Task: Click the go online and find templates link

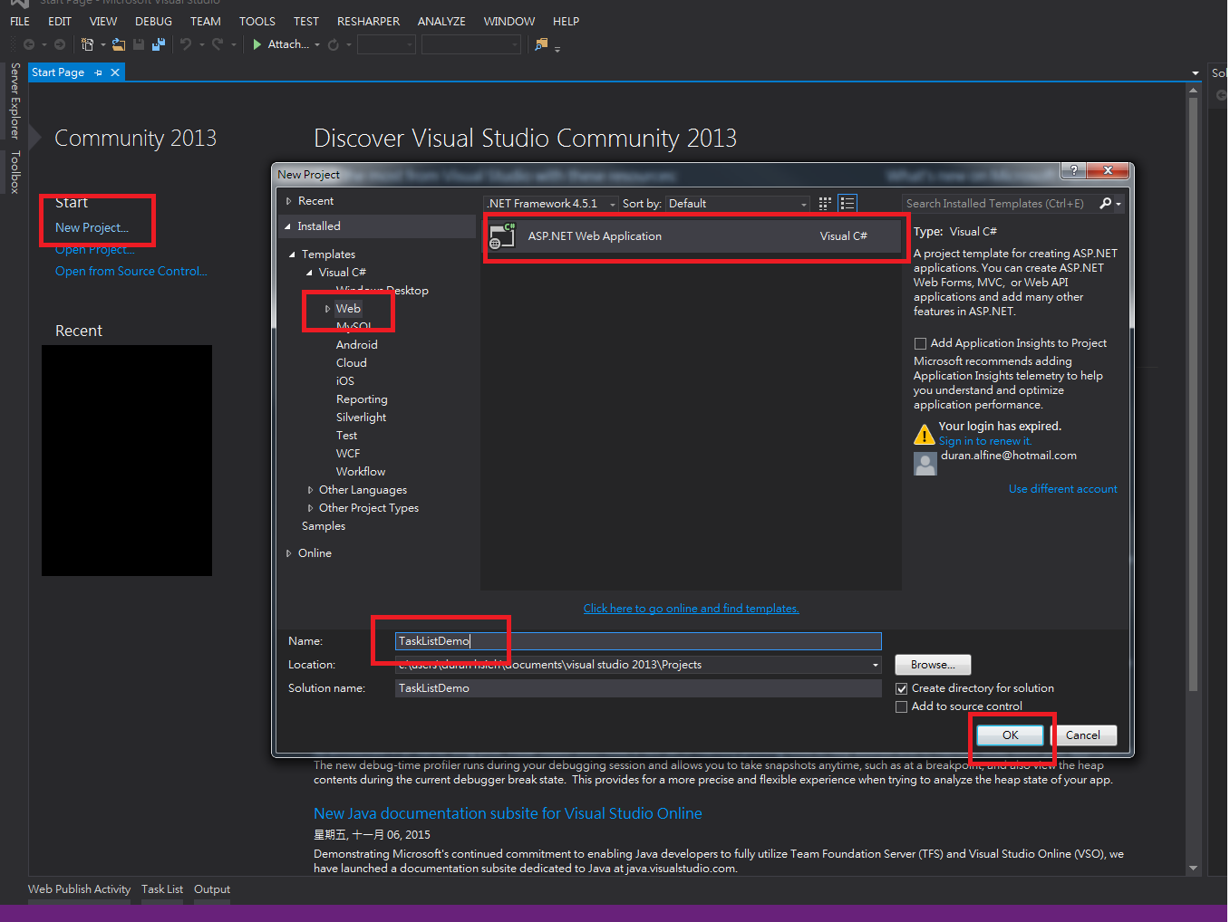Action: pos(692,609)
